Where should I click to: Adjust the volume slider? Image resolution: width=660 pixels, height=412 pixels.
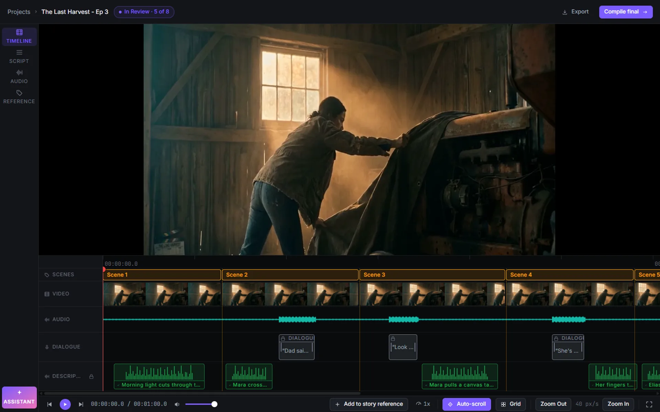pos(201,404)
